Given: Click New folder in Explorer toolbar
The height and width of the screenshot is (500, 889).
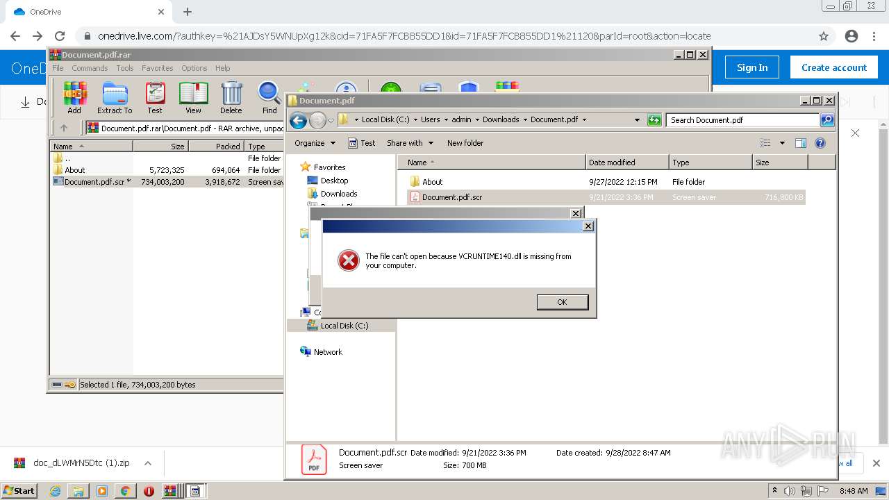Looking at the screenshot, I should tap(465, 143).
